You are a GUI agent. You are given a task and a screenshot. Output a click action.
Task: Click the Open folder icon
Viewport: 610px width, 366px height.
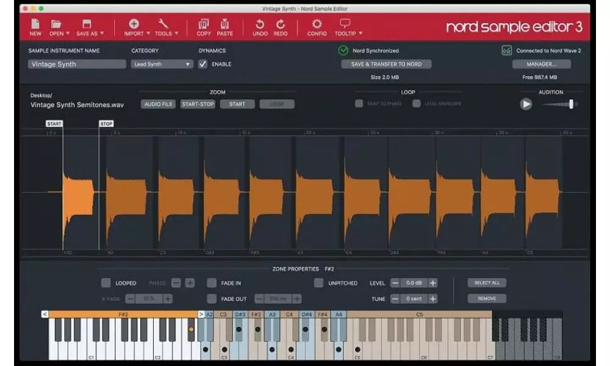[56, 24]
